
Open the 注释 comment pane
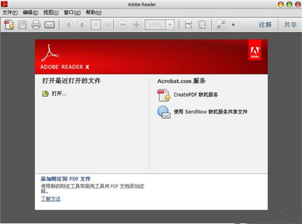pyautogui.click(x=265, y=25)
